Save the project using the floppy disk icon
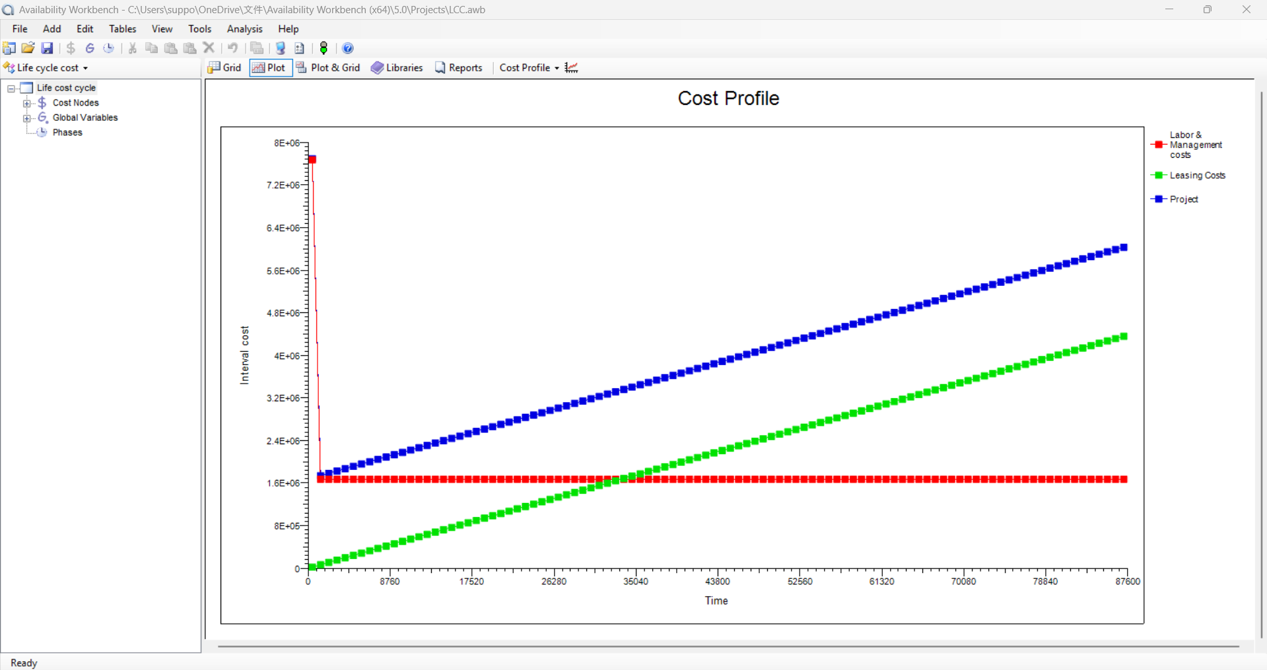 47,48
